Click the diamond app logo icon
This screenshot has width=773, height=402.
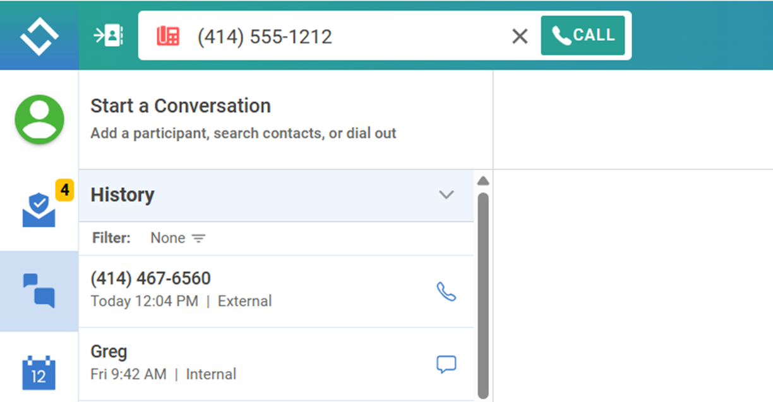(x=39, y=35)
